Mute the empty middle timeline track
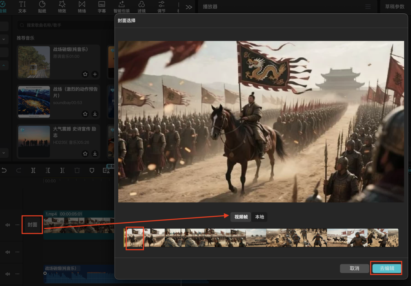The image size is (411, 286). coord(8,252)
